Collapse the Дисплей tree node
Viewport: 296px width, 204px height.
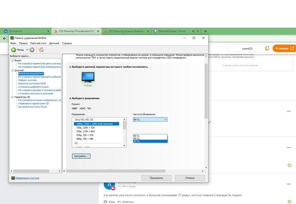point(12,70)
